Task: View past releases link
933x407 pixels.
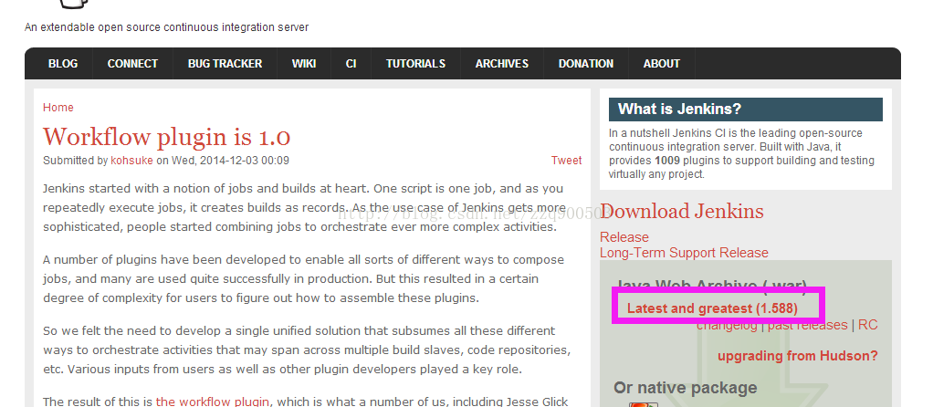Action: click(807, 325)
